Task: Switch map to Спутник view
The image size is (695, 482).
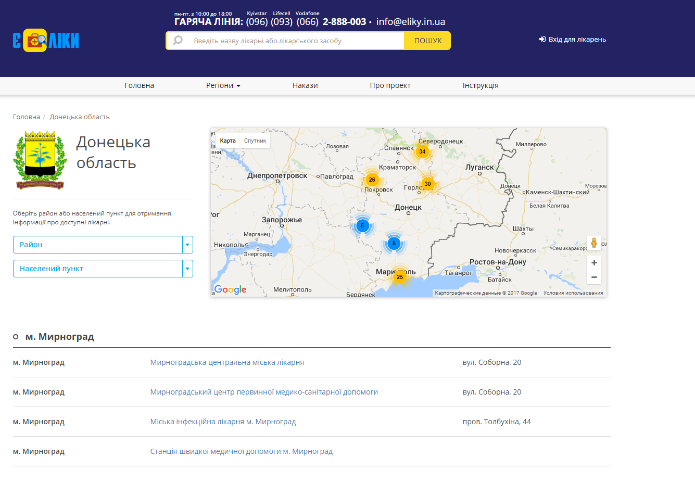Action: (x=255, y=141)
